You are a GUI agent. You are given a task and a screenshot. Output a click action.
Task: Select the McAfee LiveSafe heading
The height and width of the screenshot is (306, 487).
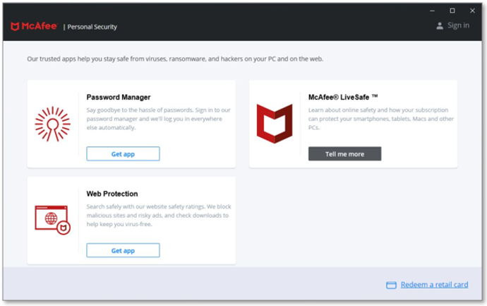[x=343, y=98]
